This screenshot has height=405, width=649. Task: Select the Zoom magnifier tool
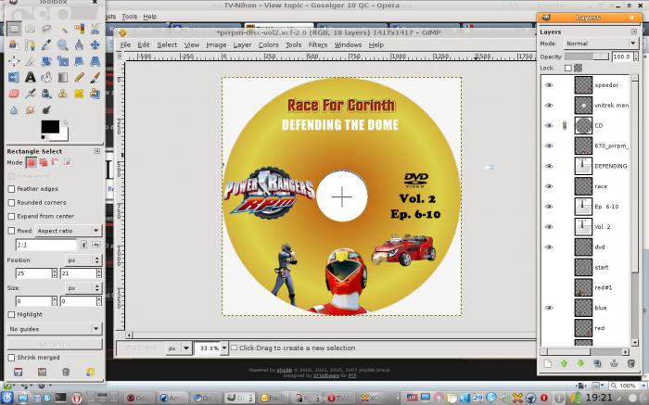[62, 44]
